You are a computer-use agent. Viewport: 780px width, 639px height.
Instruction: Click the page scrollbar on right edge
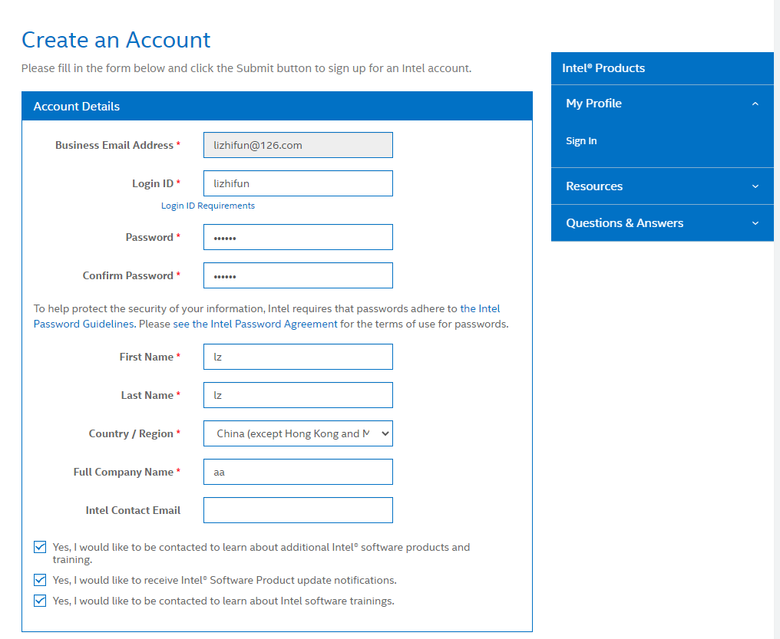[776, 319]
